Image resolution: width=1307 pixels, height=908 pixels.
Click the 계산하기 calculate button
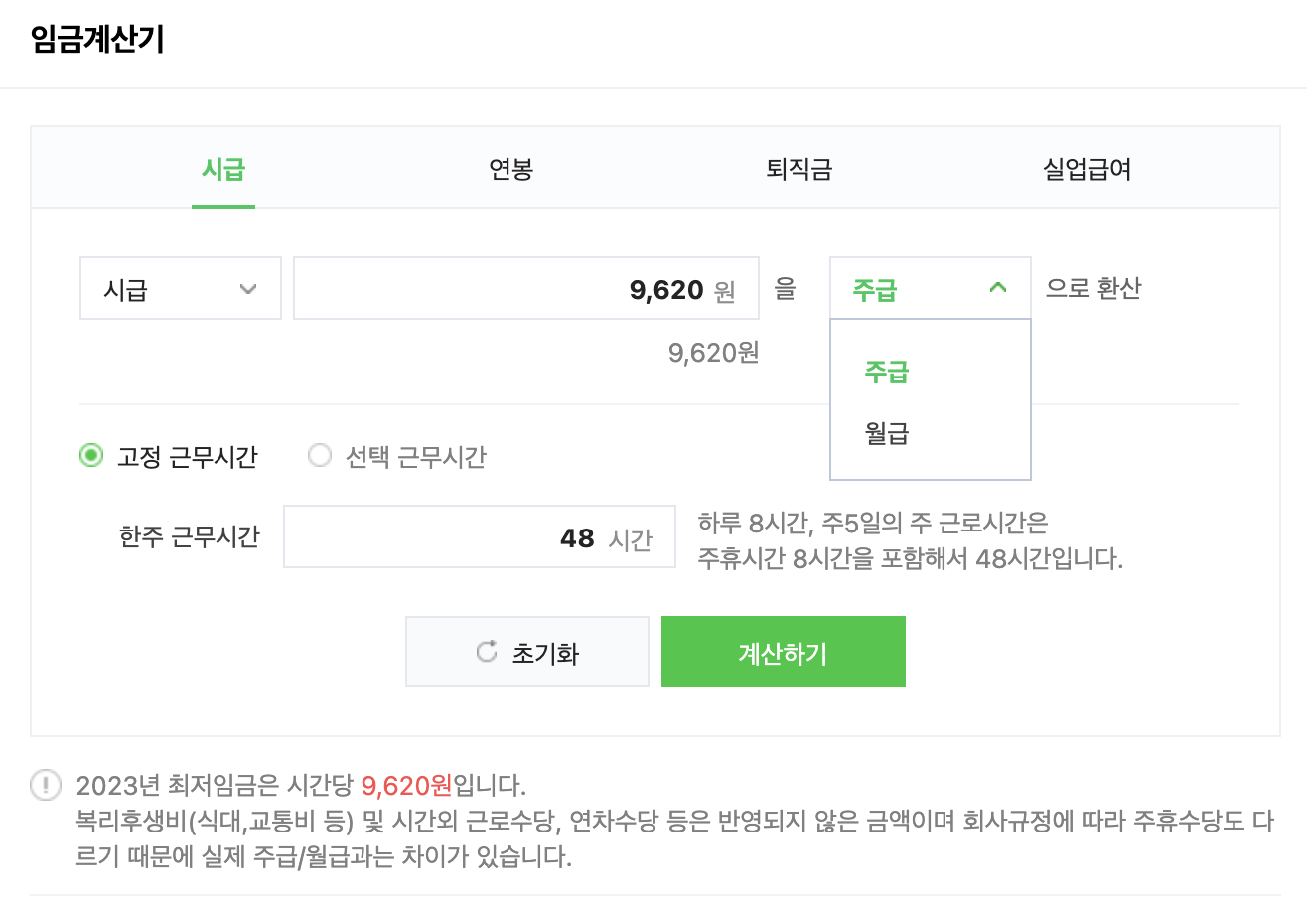(783, 651)
